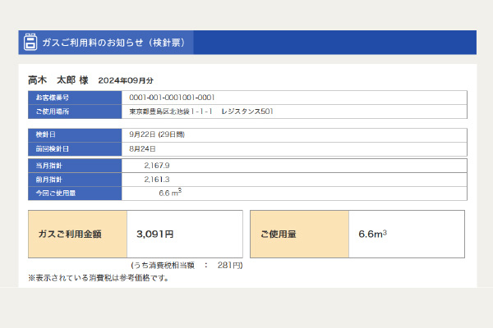Click the お客様番号 label cell

75,98
